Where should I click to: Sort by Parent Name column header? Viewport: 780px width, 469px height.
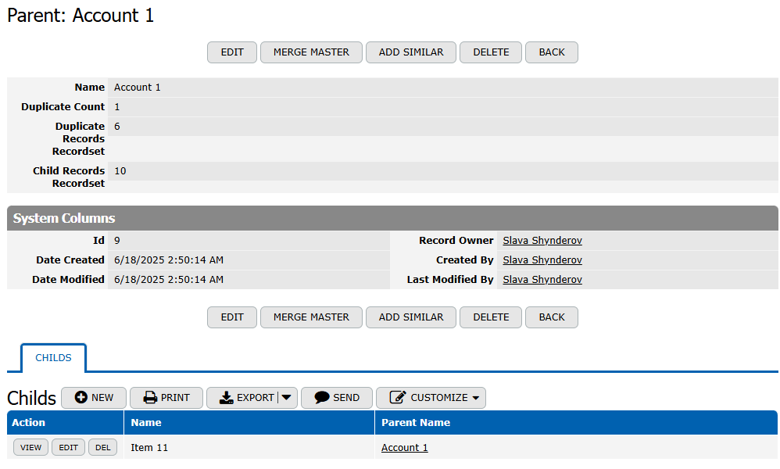click(416, 423)
